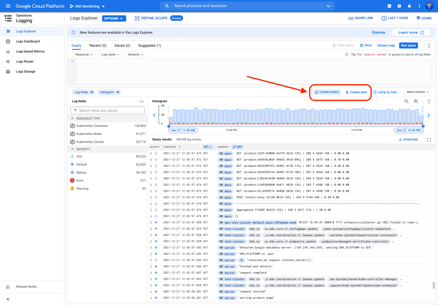This screenshot has width=438, height=305.
Task: Switch to the Query tab
Action: [76, 45]
